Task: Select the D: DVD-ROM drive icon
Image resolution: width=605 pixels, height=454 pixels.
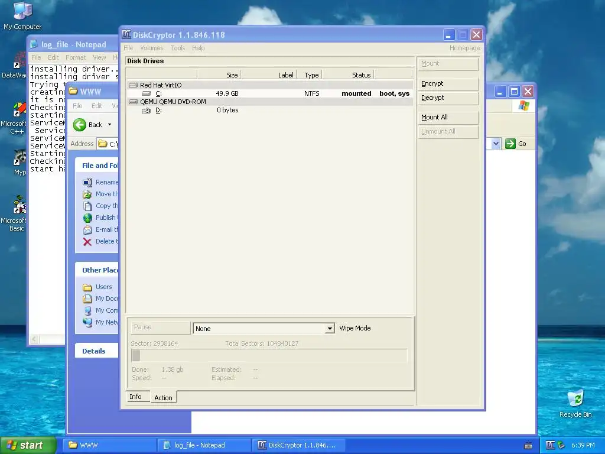Action: click(147, 111)
